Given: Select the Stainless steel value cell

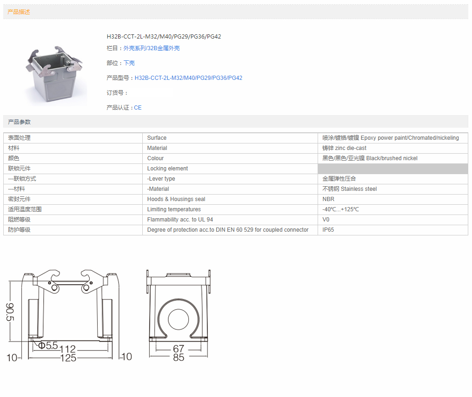Looking at the screenshot, I should 349,189.
